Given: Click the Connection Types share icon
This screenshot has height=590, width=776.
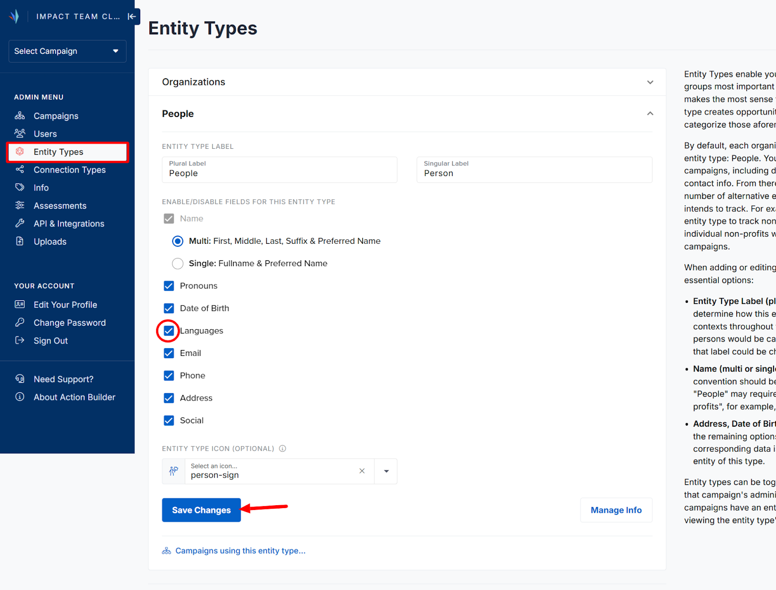Looking at the screenshot, I should [x=20, y=170].
